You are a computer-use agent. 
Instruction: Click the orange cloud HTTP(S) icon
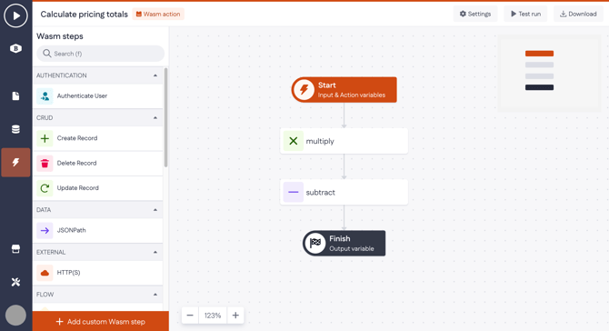point(45,273)
